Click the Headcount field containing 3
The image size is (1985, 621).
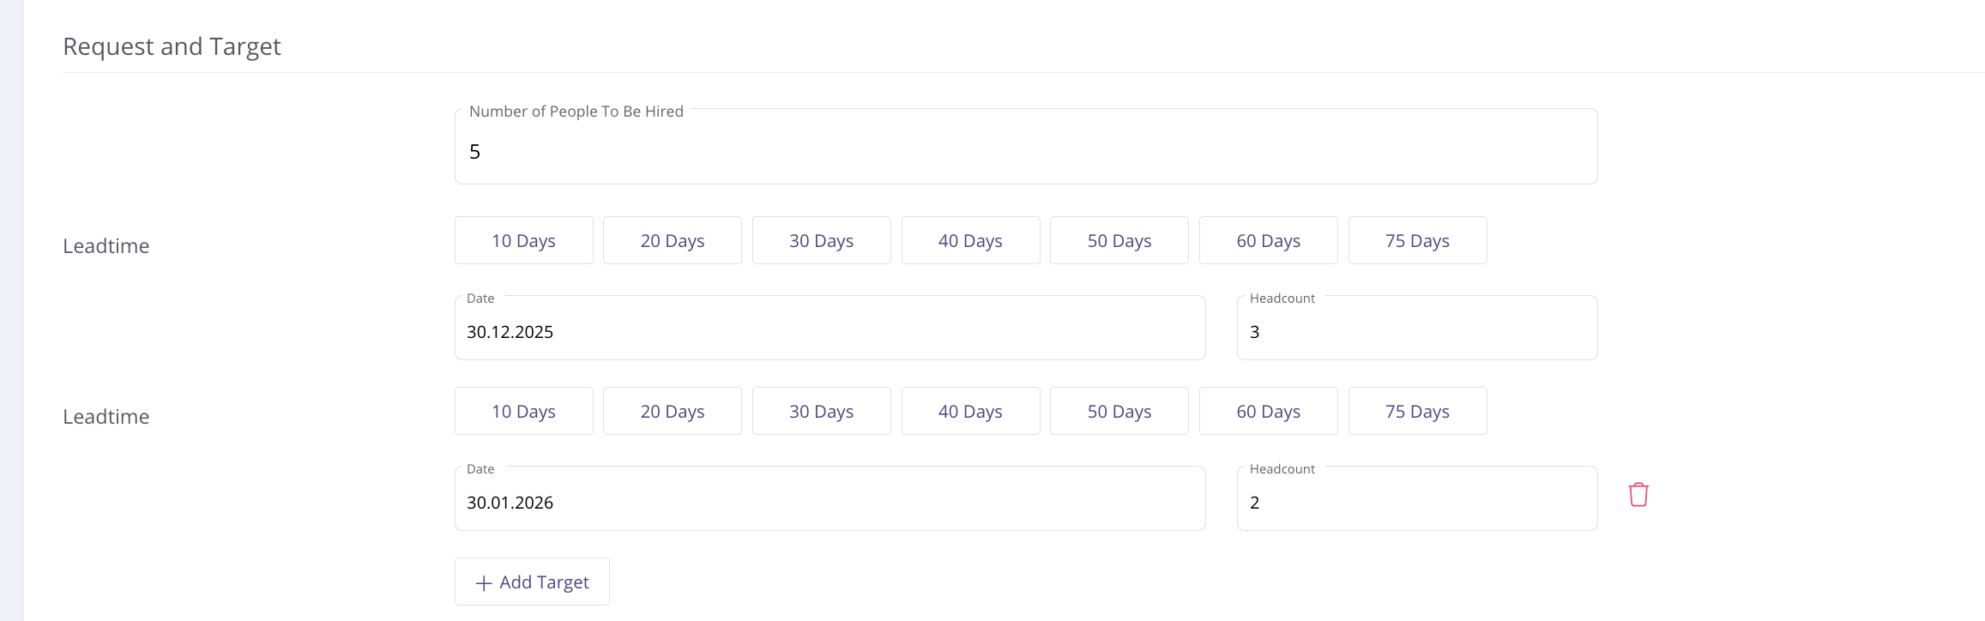pos(1416,332)
